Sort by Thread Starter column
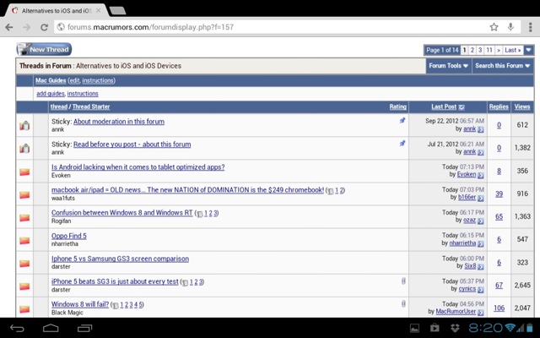 point(91,106)
